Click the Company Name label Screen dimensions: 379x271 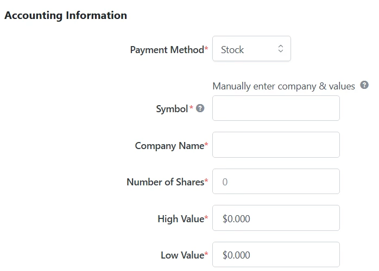(169, 146)
